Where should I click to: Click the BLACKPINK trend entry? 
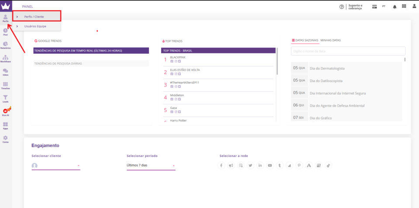click(x=177, y=57)
